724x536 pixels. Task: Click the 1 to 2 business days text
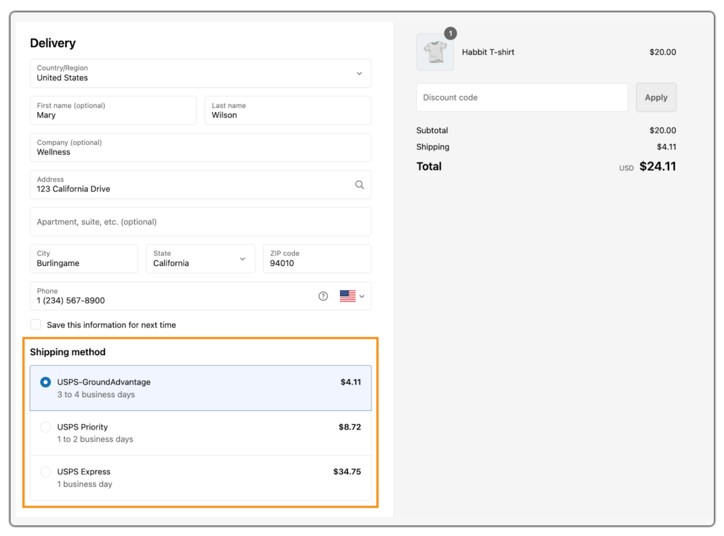(95, 439)
